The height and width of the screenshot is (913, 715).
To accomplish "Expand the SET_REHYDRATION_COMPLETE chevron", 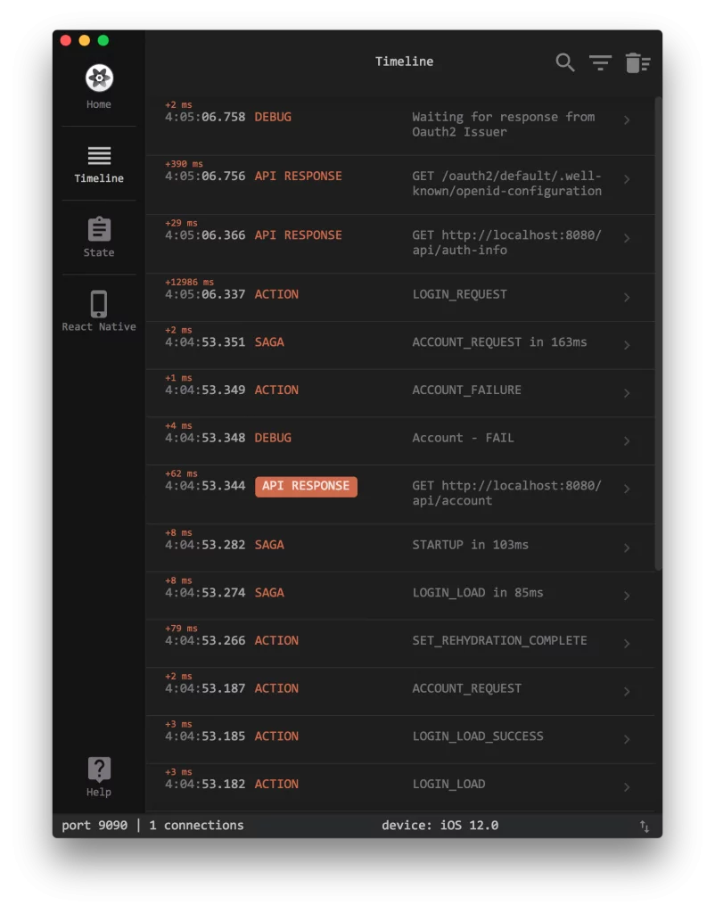I will pos(627,644).
